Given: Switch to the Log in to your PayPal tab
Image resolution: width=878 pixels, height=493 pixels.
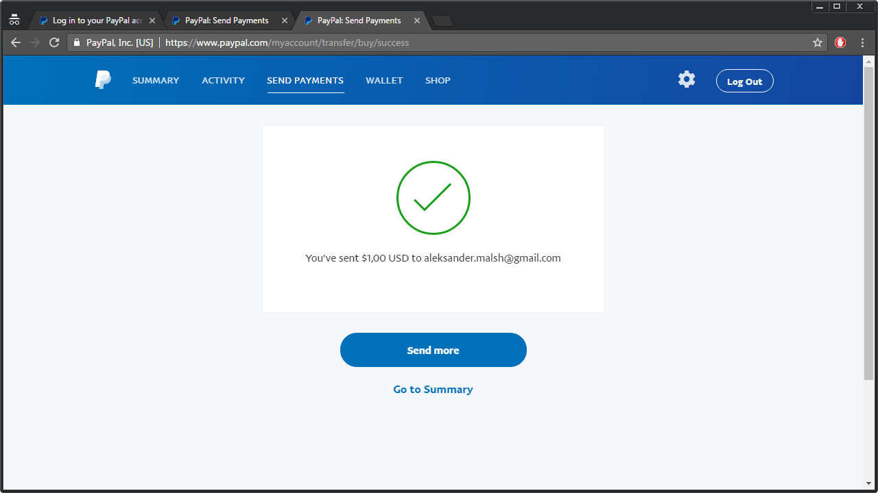Looking at the screenshot, I should pos(93,20).
